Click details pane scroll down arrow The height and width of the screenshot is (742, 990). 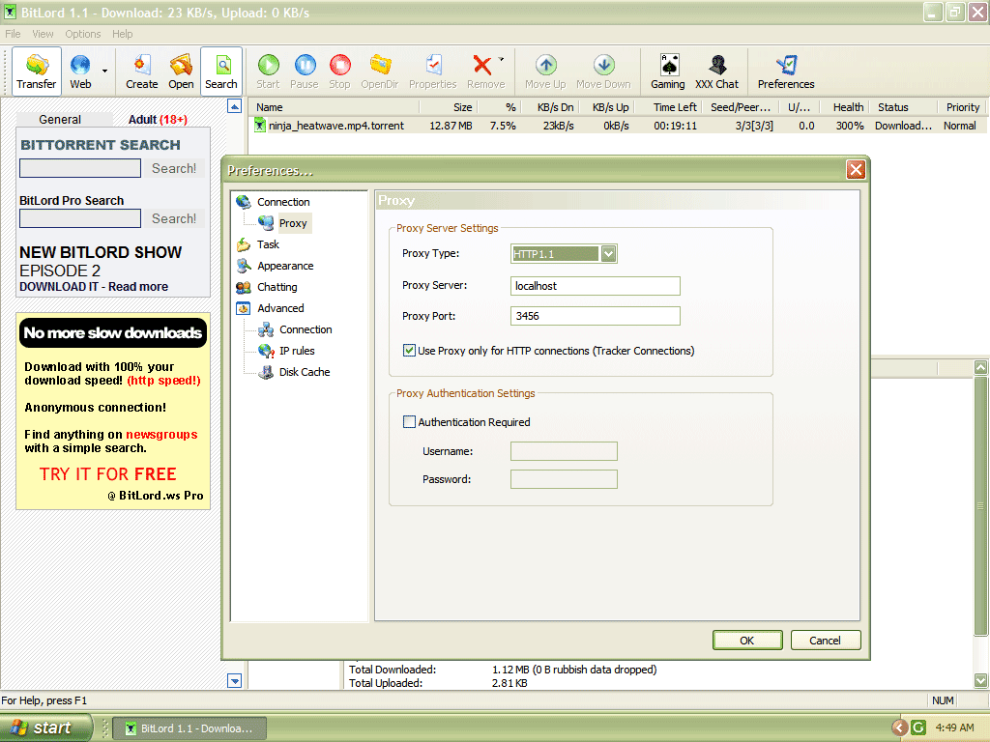click(x=980, y=680)
